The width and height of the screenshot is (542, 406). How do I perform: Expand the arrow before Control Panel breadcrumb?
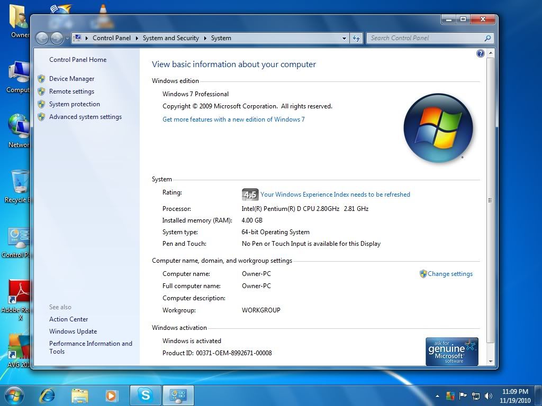86,38
